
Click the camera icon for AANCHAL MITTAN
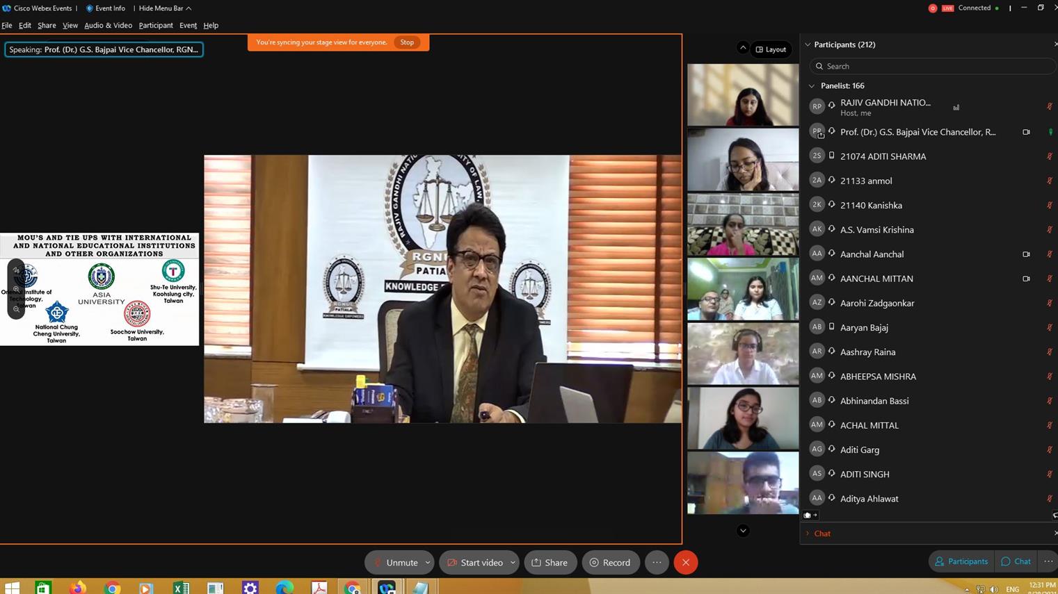click(1026, 279)
